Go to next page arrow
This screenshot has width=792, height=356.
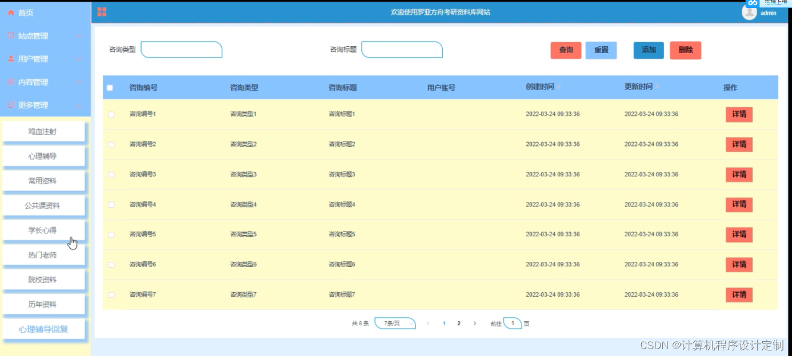click(x=474, y=323)
